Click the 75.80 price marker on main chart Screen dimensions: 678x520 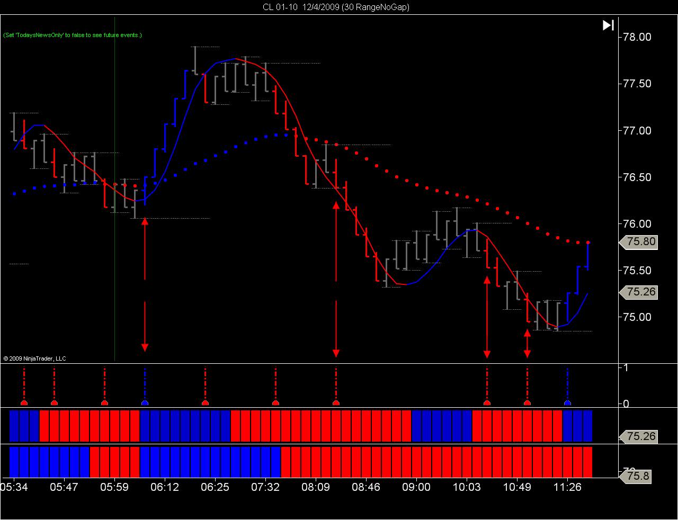pyautogui.click(x=638, y=242)
